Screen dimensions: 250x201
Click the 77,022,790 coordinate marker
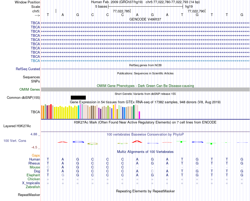click(x=196, y=11)
